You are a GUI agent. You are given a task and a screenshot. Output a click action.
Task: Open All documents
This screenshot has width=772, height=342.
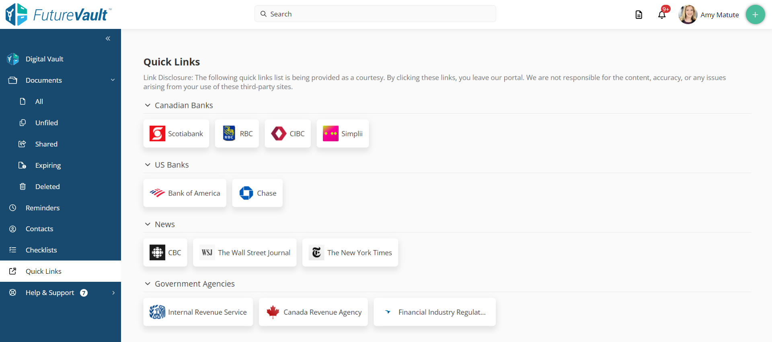pyautogui.click(x=60, y=102)
